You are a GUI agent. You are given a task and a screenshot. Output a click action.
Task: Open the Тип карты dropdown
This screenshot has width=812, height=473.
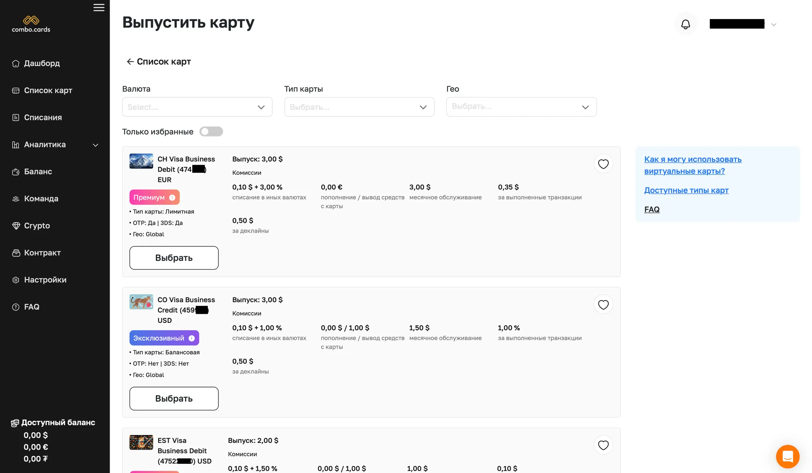(359, 107)
